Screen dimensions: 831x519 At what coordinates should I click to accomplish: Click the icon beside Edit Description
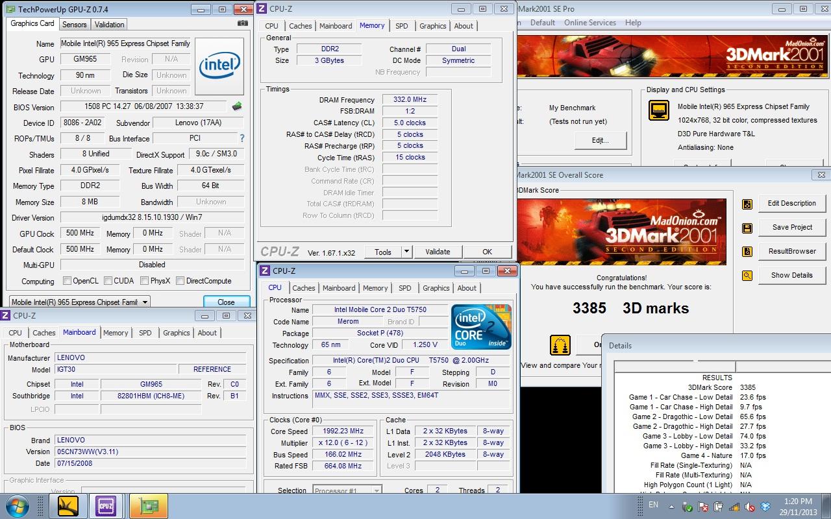(747, 204)
